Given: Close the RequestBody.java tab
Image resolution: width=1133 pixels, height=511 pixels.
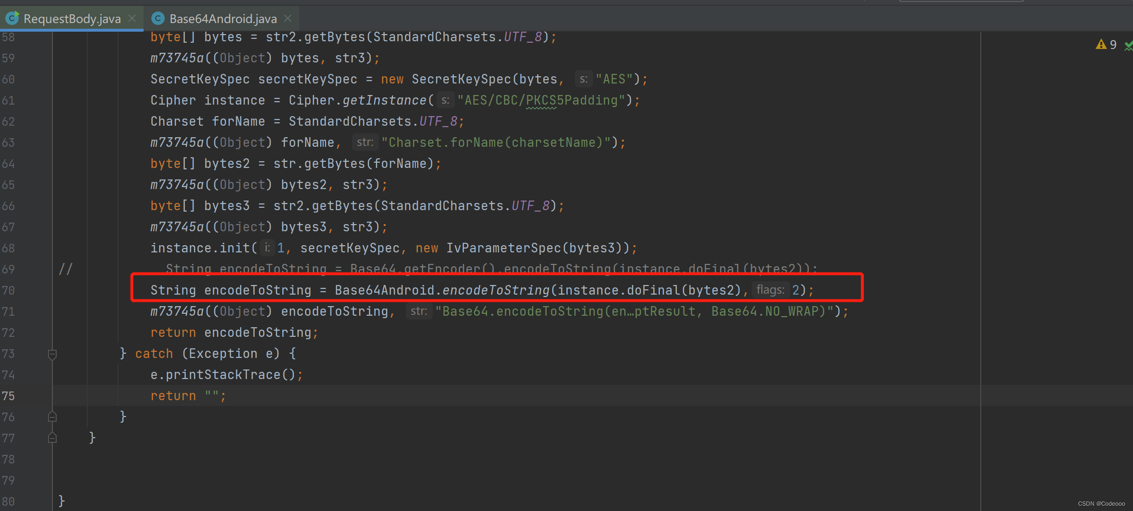Looking at the screenshot, I should (x=132, y=18).
